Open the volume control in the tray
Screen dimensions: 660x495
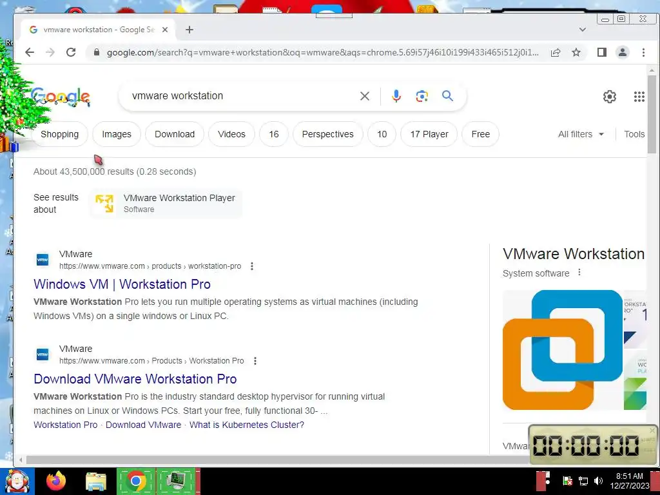[598, 481]
